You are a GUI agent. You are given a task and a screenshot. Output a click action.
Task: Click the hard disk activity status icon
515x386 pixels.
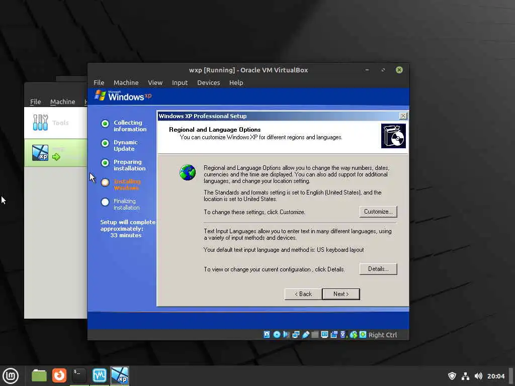click(267, 334)
